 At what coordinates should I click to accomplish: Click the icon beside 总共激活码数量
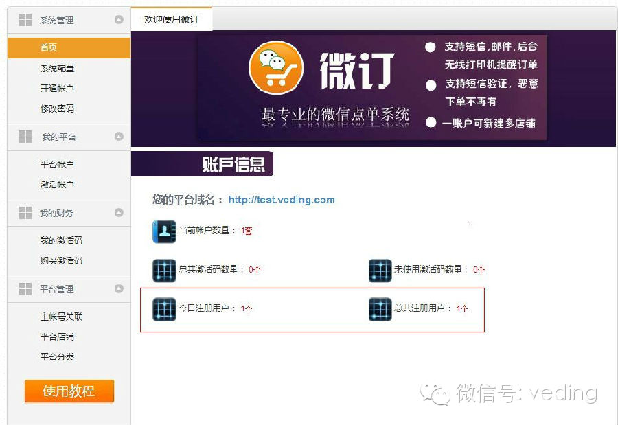(164, 271)
